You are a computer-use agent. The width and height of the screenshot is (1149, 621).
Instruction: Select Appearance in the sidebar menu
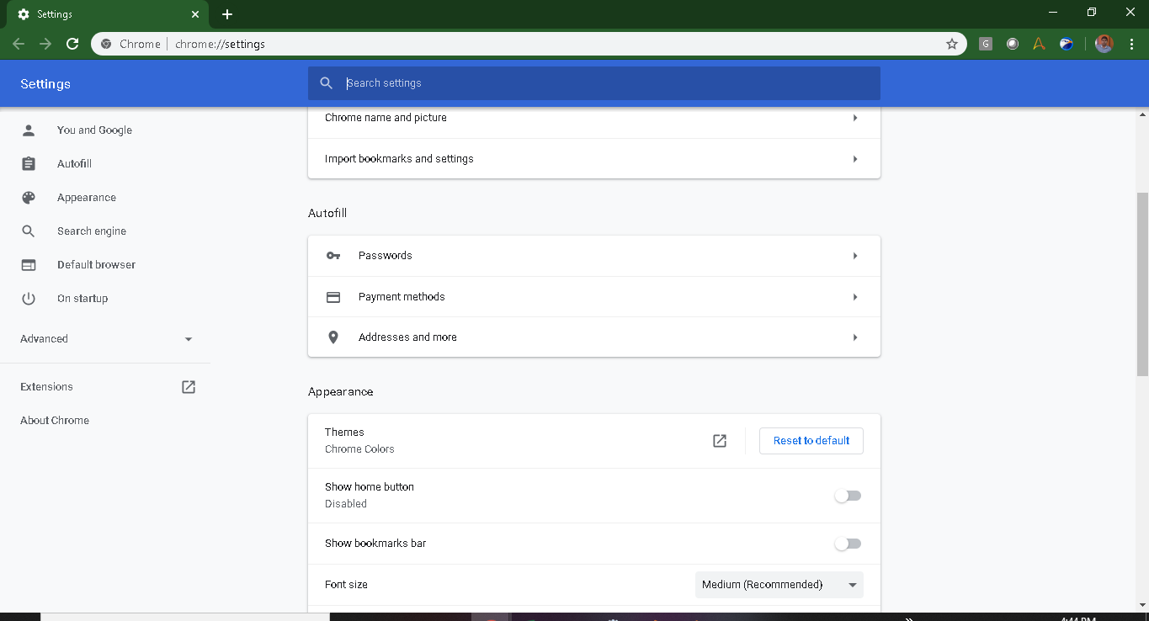pos(87,198)
